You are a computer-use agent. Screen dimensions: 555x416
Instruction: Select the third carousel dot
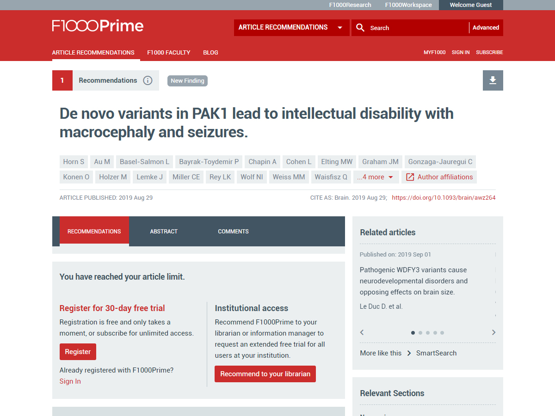coord(428,333)
